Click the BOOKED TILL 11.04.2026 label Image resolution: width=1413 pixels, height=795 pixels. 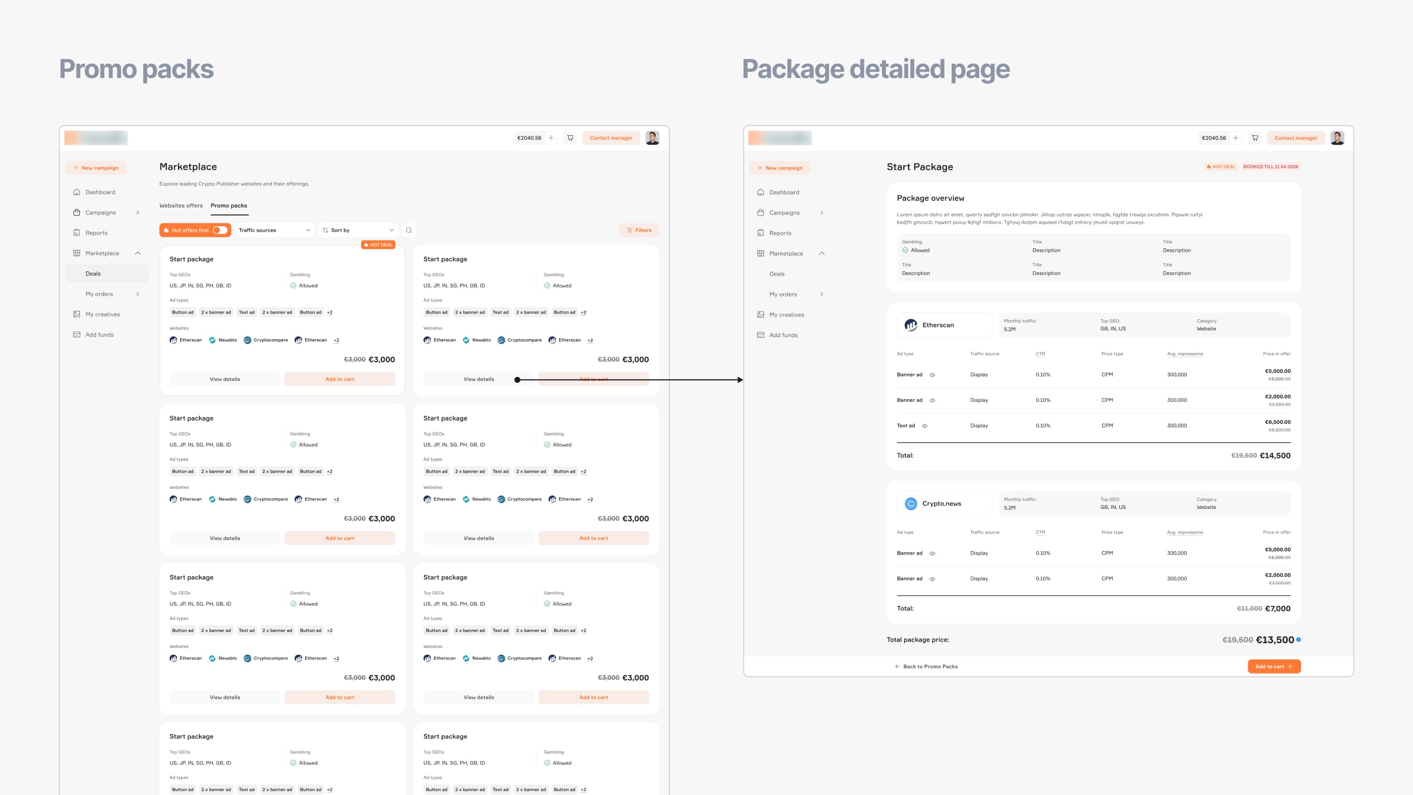(1270, 167)
